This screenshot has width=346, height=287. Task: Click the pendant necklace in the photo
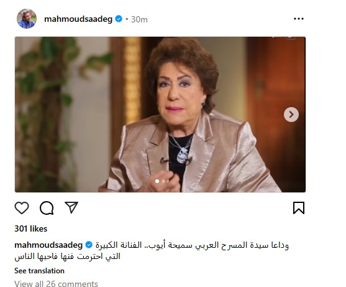pos(182,156)
